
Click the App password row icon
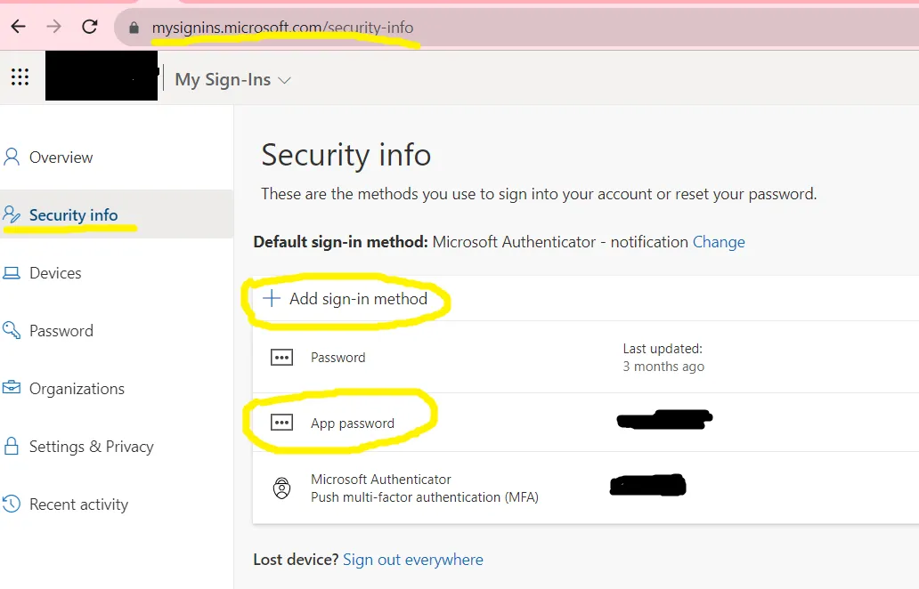pos(281,424)
